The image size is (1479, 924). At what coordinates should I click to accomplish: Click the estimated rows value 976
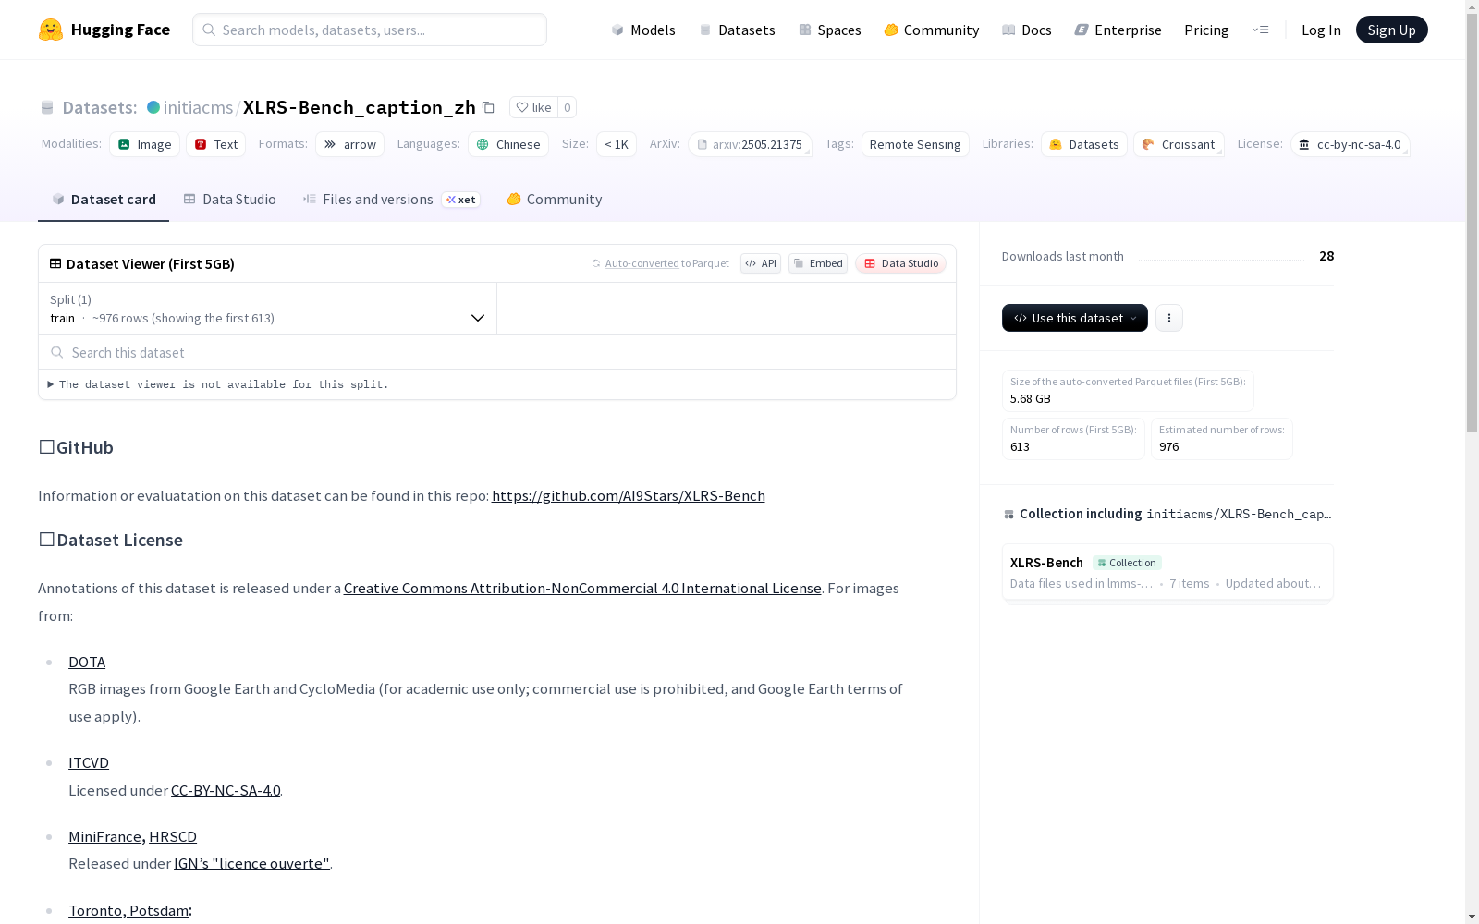(1169, 447)
